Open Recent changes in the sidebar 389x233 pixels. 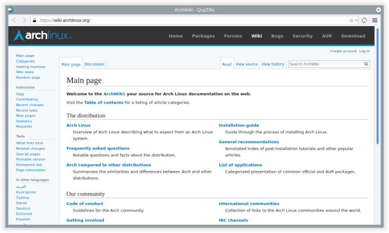(x=30, y=105)
